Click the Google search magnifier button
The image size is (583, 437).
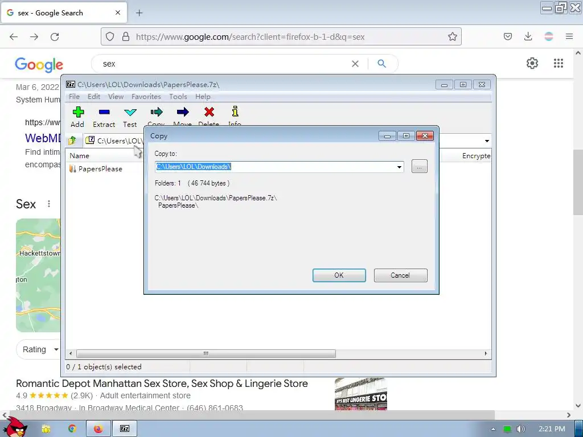click(381, 64)
